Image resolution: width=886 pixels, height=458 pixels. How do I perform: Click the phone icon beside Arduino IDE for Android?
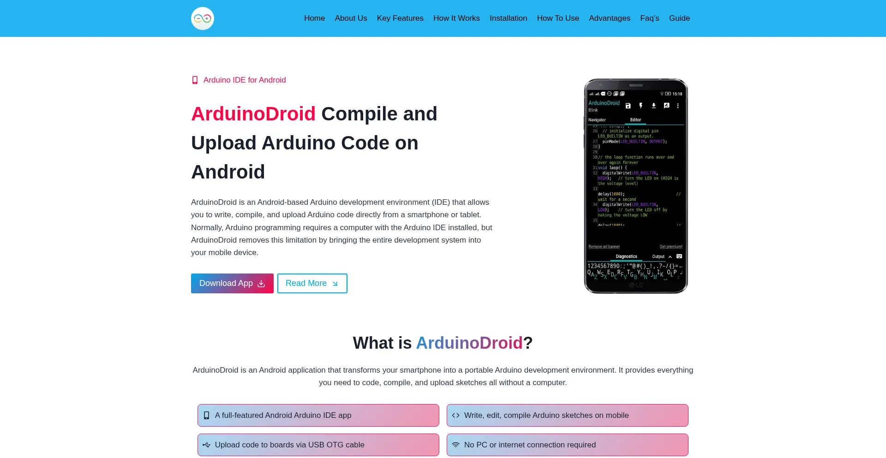click(195, 80)
